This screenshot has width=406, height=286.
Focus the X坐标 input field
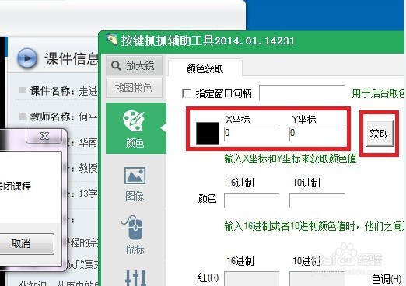pos(251,134)
